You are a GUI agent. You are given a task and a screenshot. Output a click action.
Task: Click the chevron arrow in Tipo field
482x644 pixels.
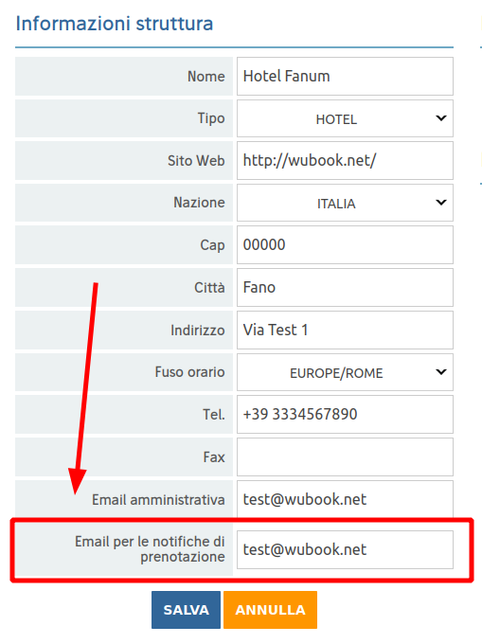click(441, 118)
